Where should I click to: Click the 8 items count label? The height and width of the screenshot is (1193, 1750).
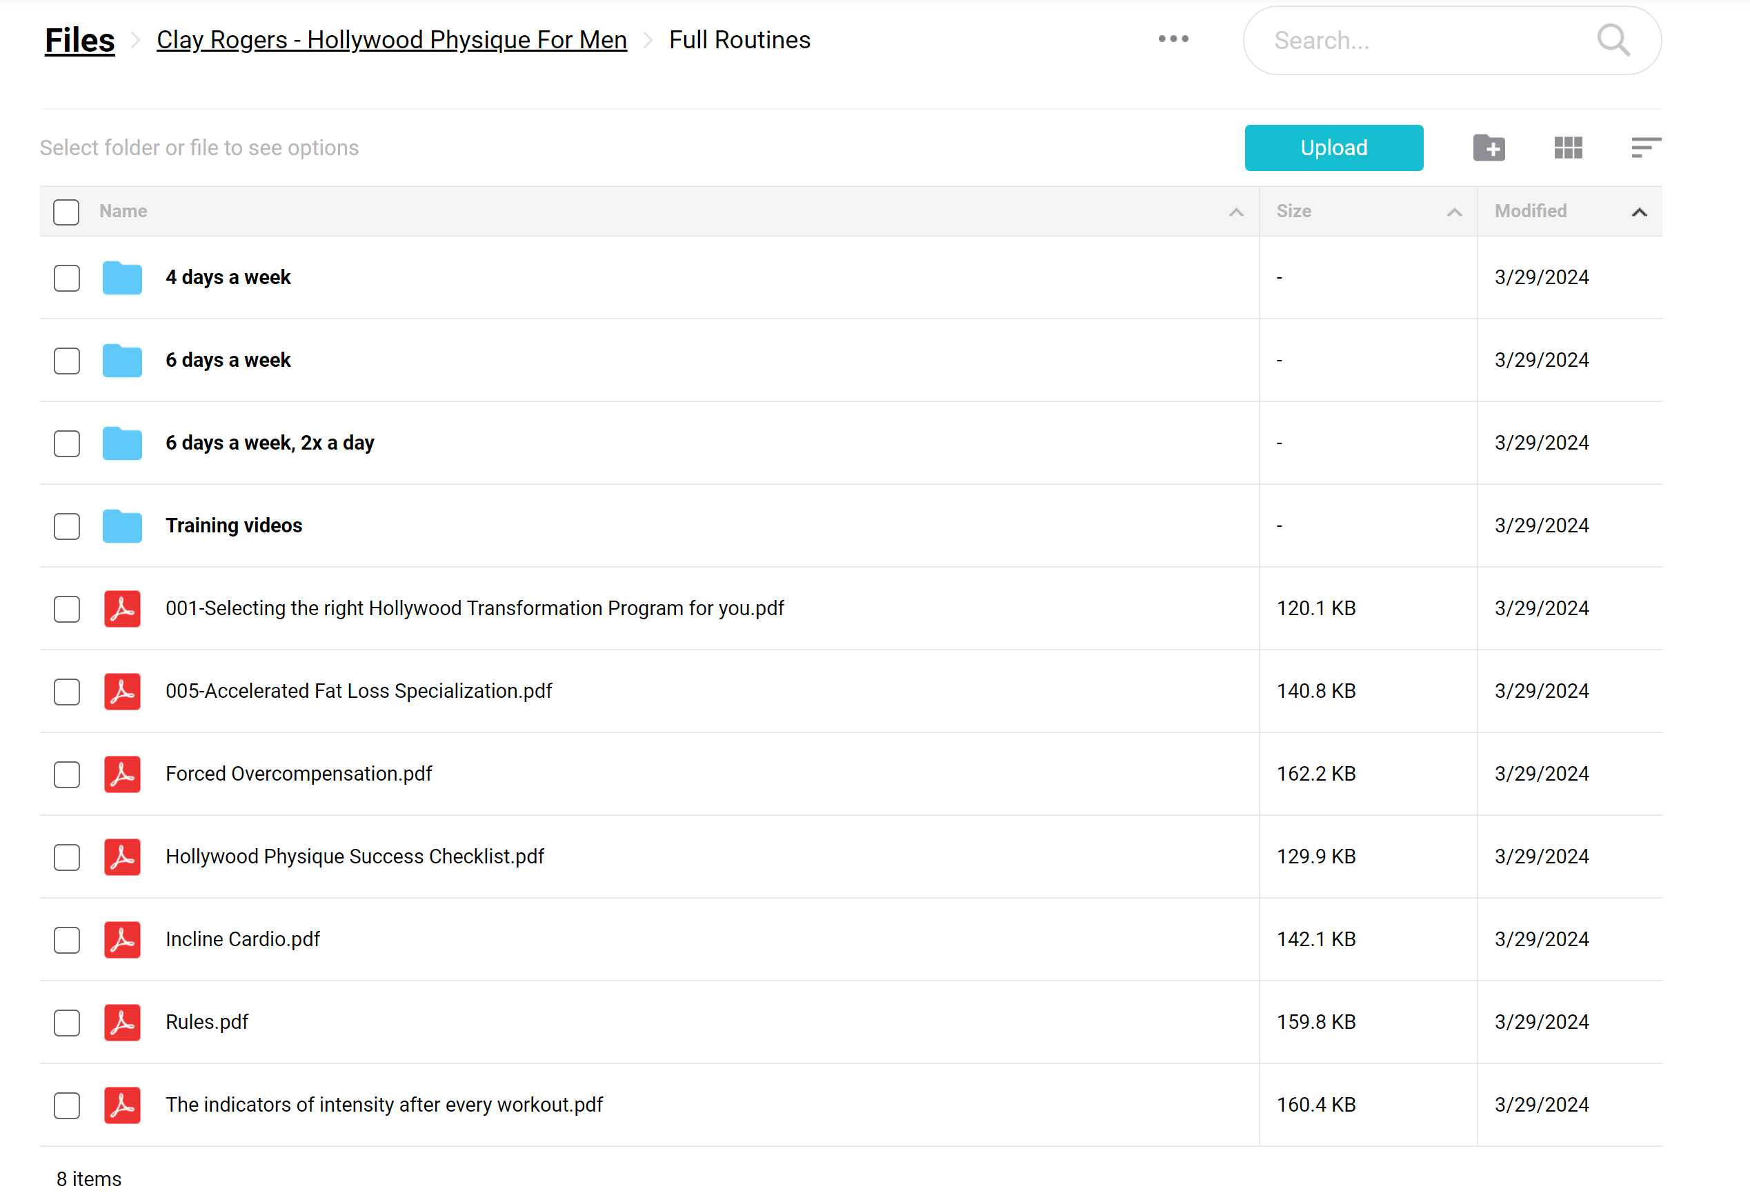point(89,1179)
